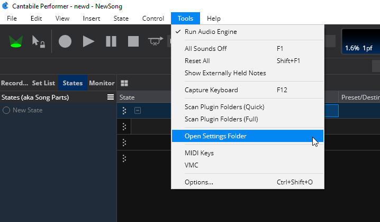This screenshot has width=380, height=222.
Task: Open the Help menu
Action: pos(213,19)
